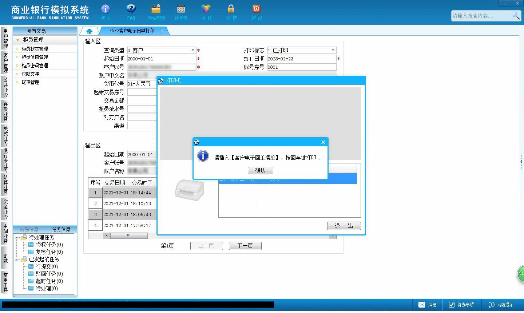
Task: Open the 贷款业务 side tab
Action: tap(5, 136)
